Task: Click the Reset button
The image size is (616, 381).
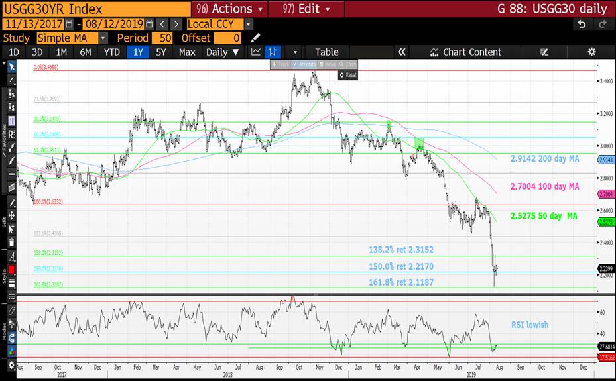Action: pyautogui.click(x=348, y=75)
